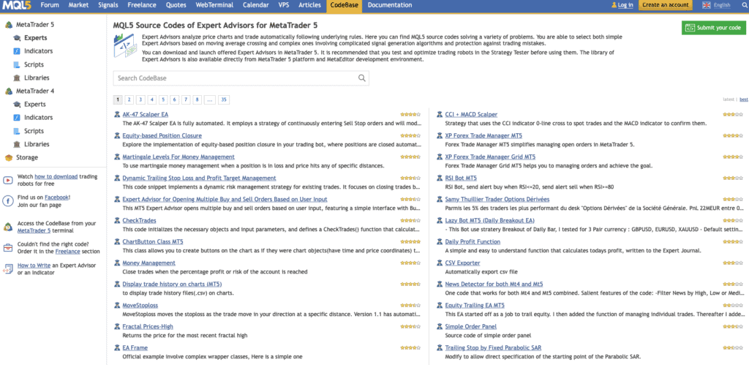The height and width of the screenshot is (365, 749).
Task: Select Storage in the sidebar
Action: (x=27, y=157)
